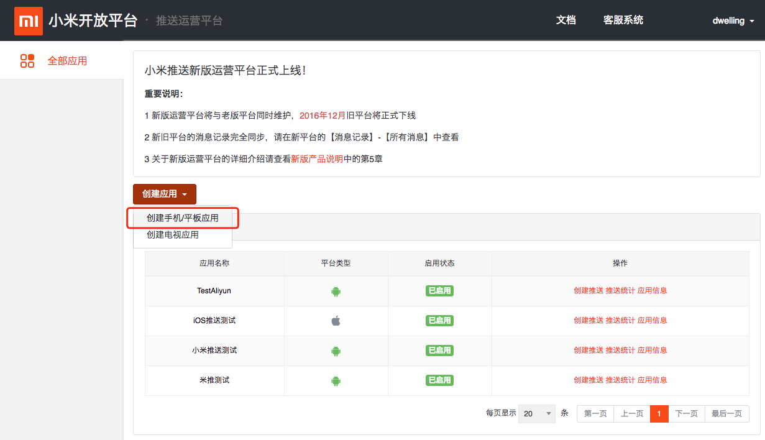Click the Xiaomi MI logo icon
This screenshot has width=765, height=440.
tap(29, 21)
